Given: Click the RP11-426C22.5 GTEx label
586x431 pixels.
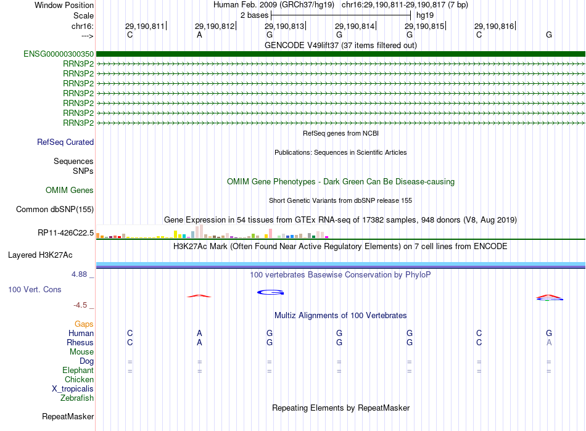Looking at the screenshot, I should 66,232.
